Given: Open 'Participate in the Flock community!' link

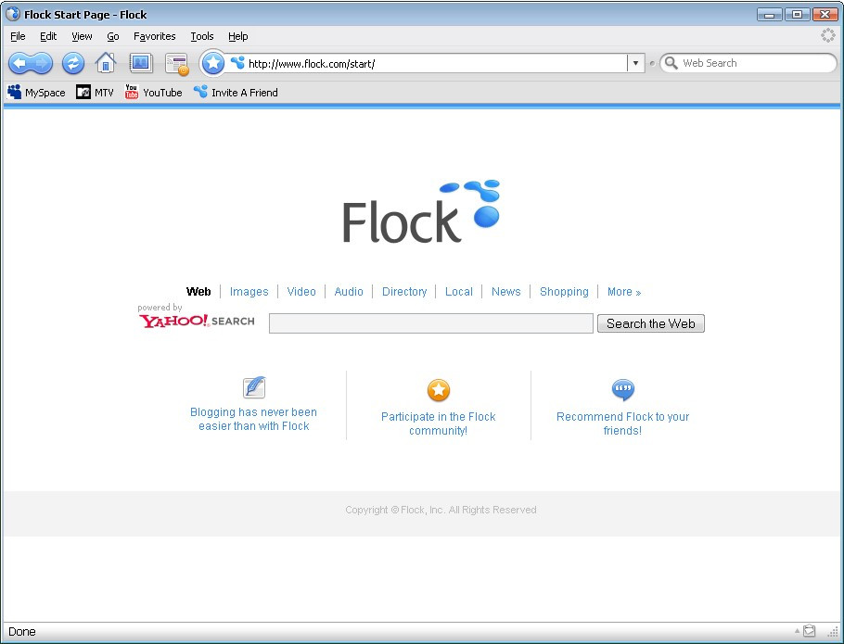Looking at the screenshot, I should 438,423.
